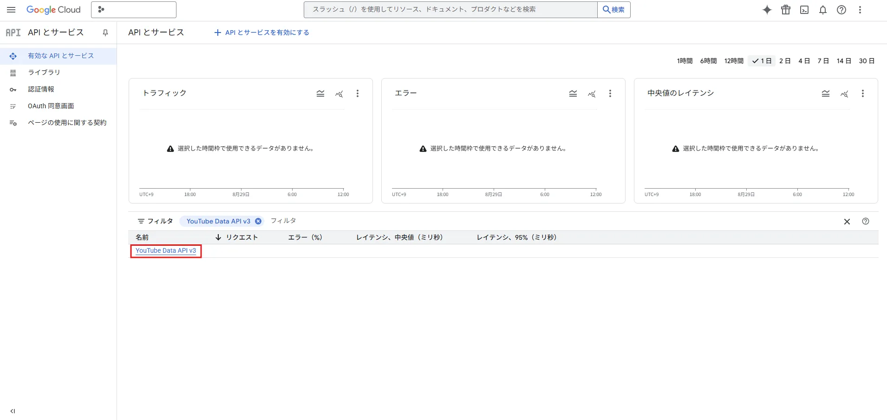Click the トラフィック chart title
Viewport: 887px width, 420px height.
[164, 93]
